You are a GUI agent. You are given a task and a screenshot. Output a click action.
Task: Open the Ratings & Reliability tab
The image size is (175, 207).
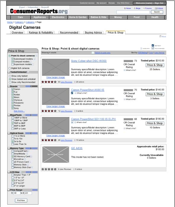[41, 33]
